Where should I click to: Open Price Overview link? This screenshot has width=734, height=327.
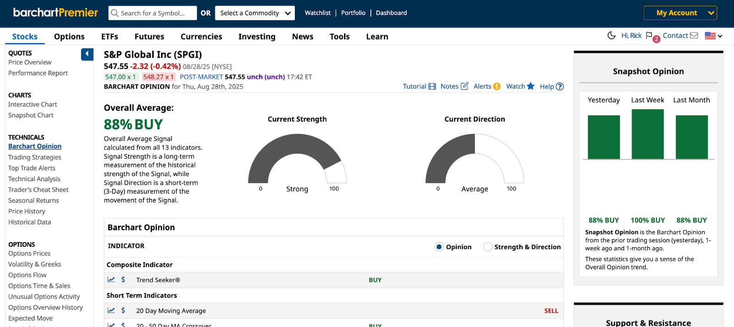pos(30,62)
